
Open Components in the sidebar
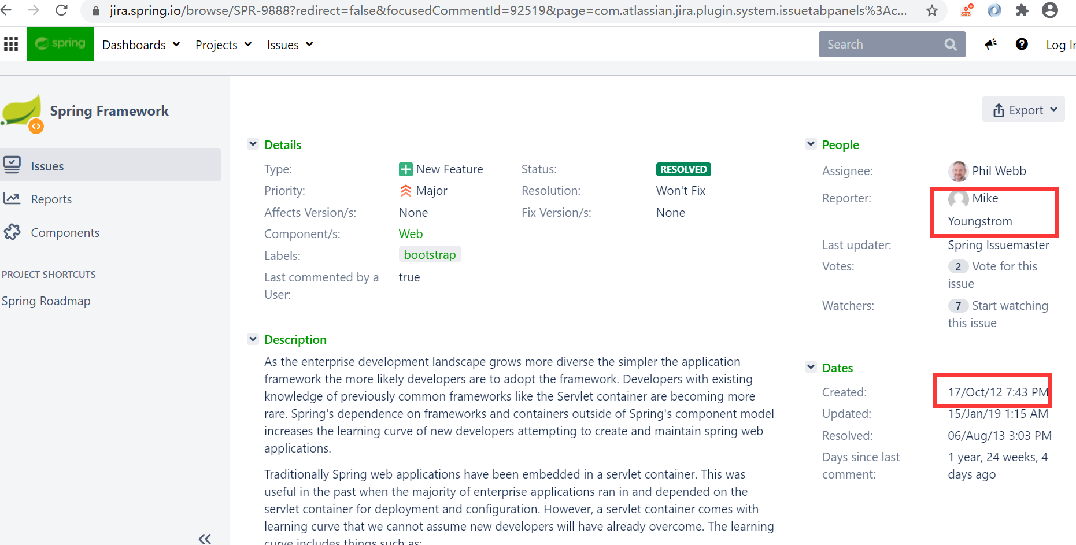pyautogui.click(x=65, y=232)
